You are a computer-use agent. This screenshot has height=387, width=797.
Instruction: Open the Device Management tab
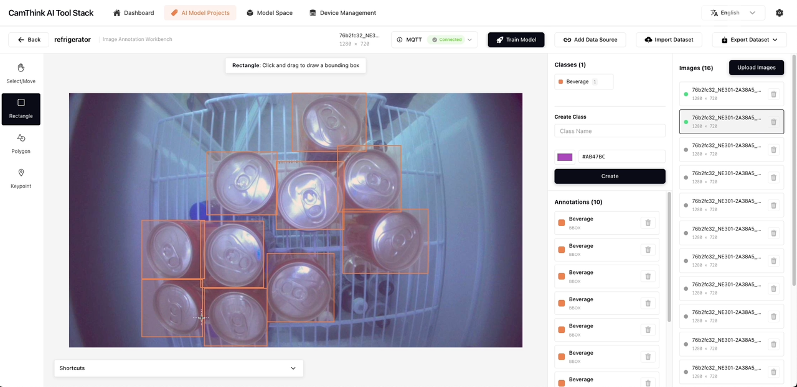pos(342,13)
